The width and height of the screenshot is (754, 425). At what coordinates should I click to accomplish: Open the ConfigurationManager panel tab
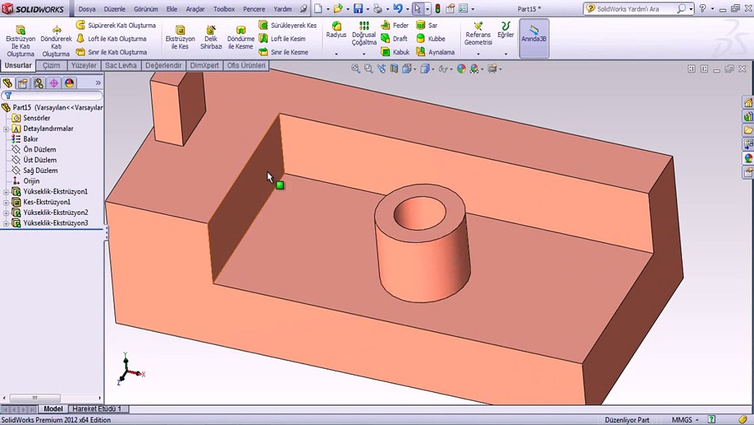(x=38, y=83)
